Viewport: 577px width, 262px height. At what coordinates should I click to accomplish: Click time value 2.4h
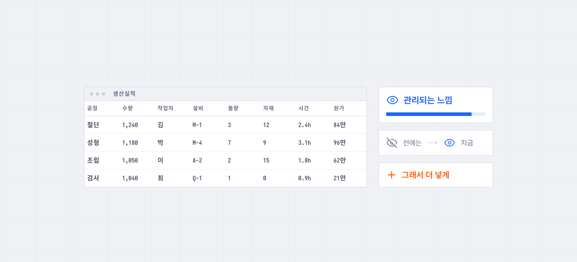coord(304,125)
